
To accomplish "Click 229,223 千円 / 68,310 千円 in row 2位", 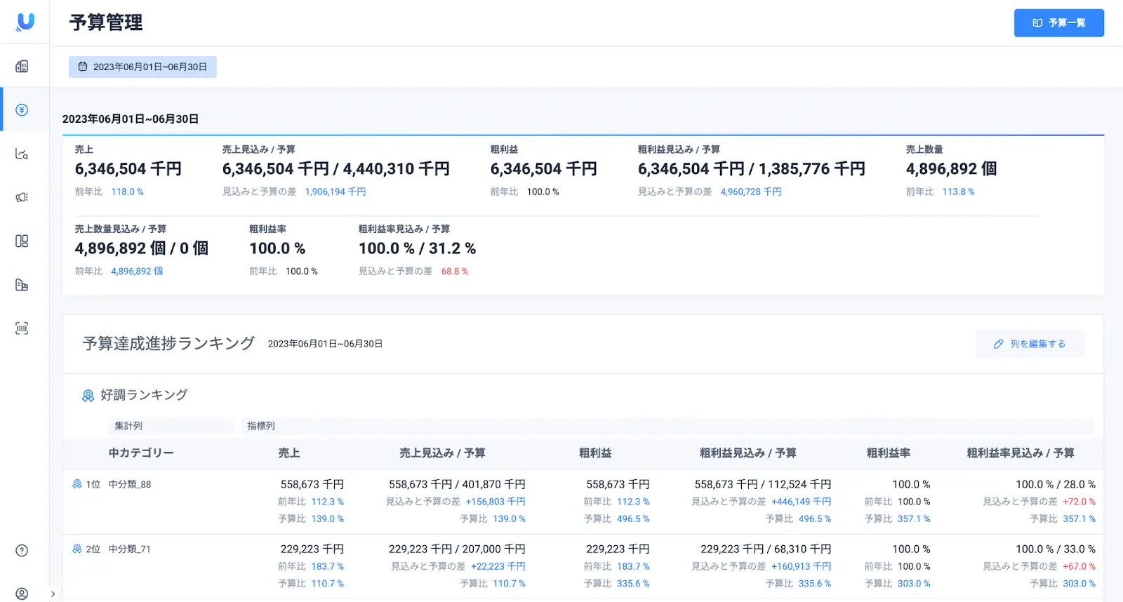I will [x=766, y=549].
